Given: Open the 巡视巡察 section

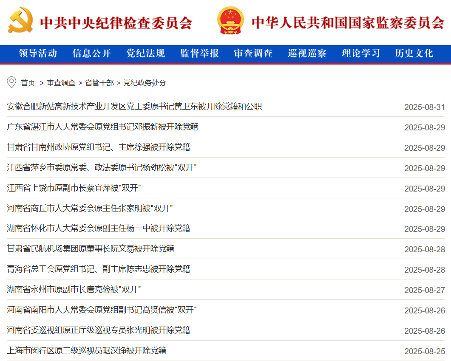Looking at the screenshot, I should [x=306, y=54].
